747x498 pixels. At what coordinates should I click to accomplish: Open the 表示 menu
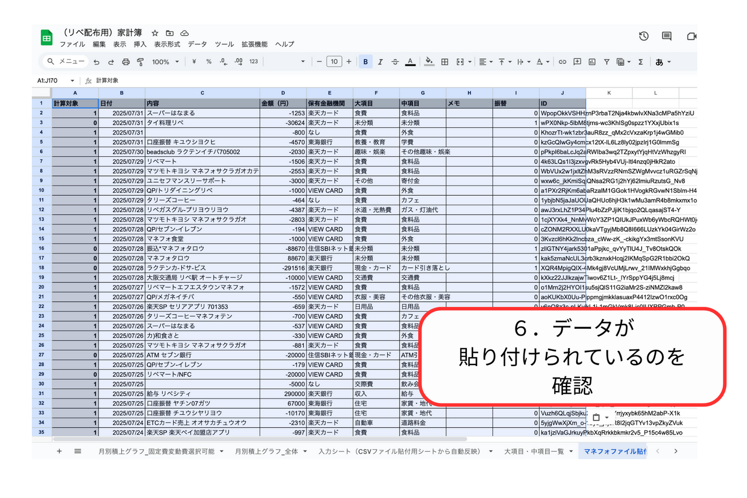119,44
